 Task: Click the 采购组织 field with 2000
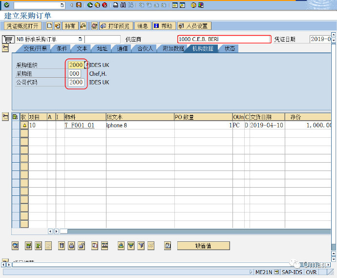[x=76, y=65]
